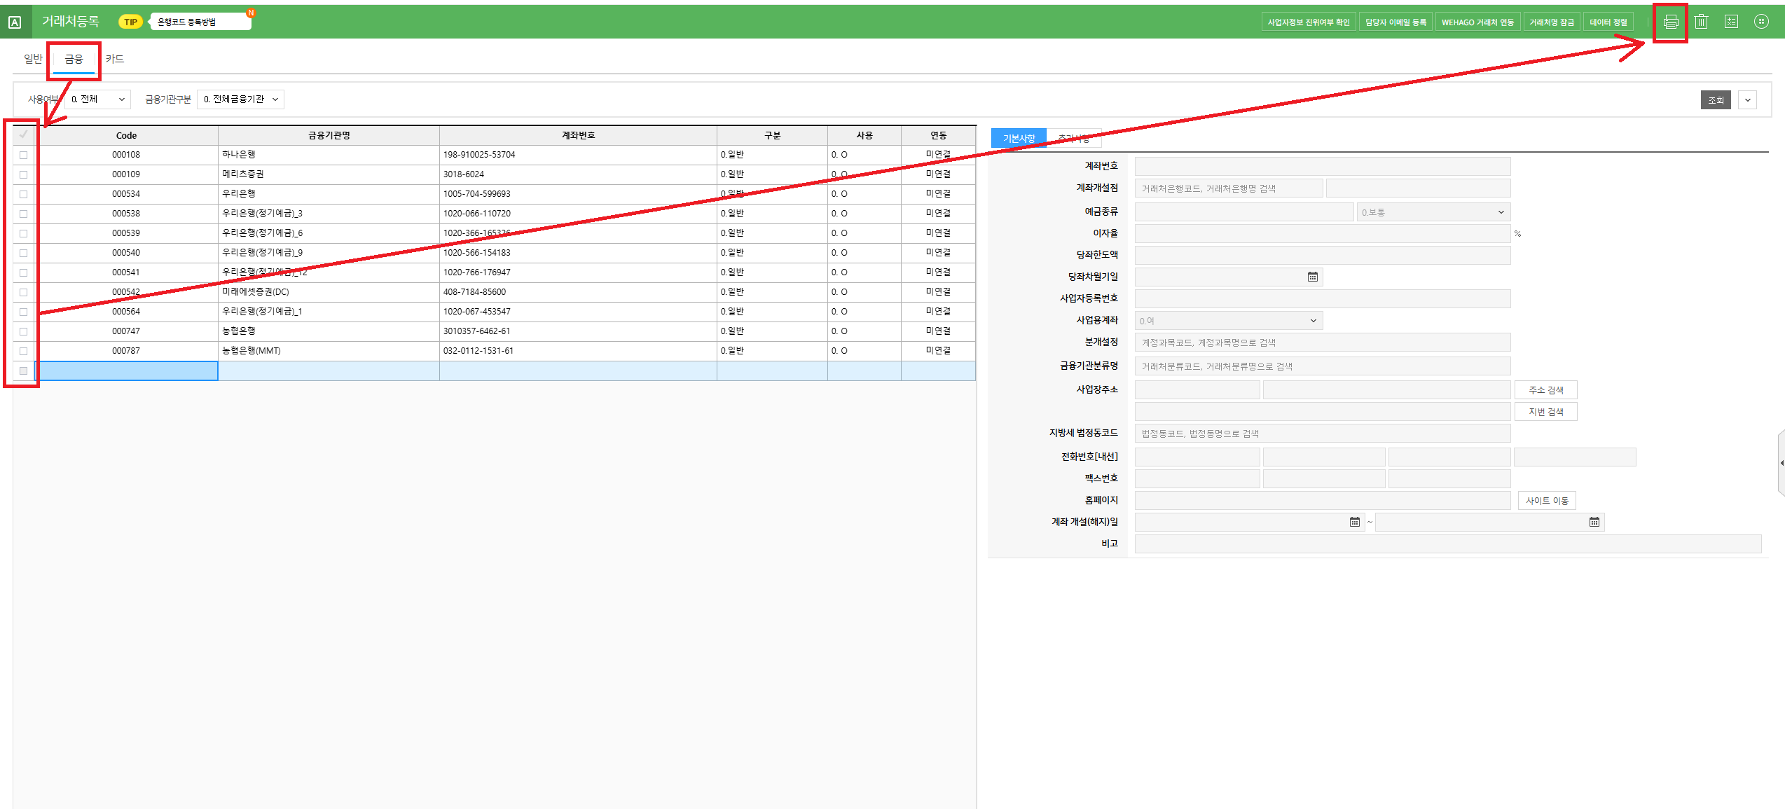Check the row checkbox for code 000108

point(24,155)
